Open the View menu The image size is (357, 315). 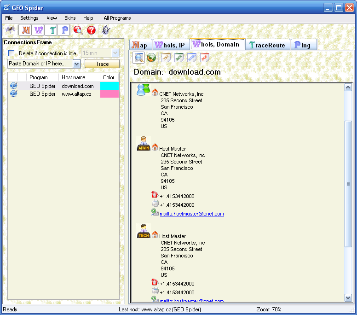point(52,18)
